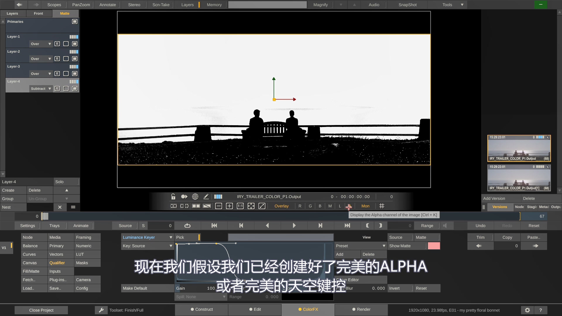Viewport: 562px width, 316px height.
Task: Click the pink Show Matte color swatch
Action: pyautogui.click(x=434, y=246)
